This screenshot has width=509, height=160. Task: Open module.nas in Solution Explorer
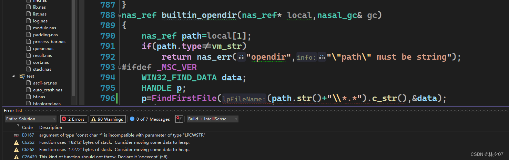click(44, 28)
